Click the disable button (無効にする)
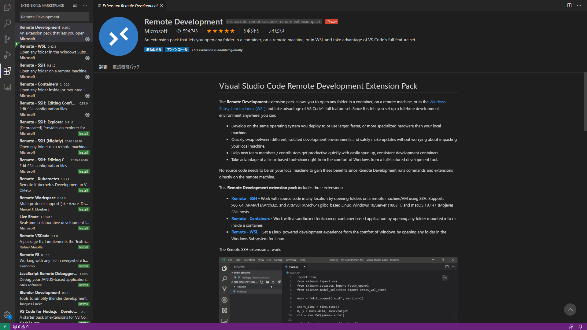 pyautogui.click(x=153, y=50)
